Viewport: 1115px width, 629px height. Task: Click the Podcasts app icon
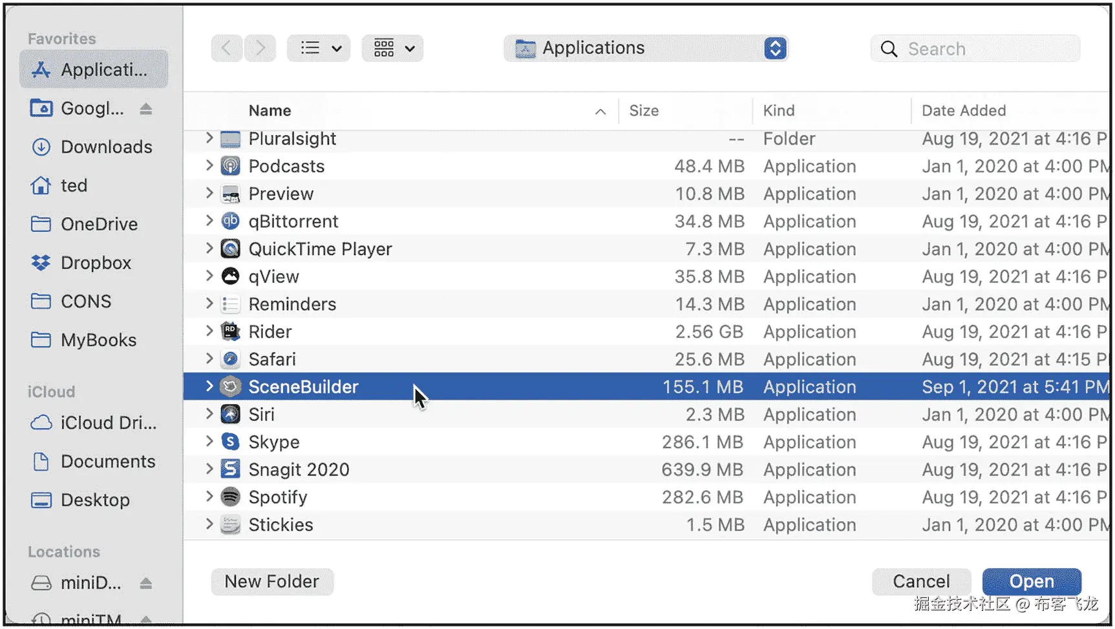click(230, 166)
